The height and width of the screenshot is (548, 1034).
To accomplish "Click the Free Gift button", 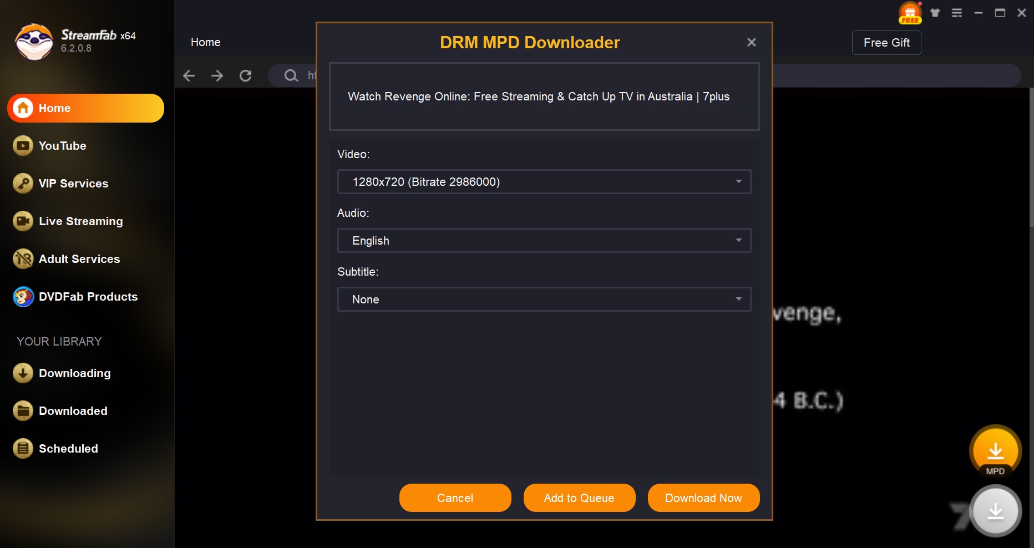I will point(886,43).
